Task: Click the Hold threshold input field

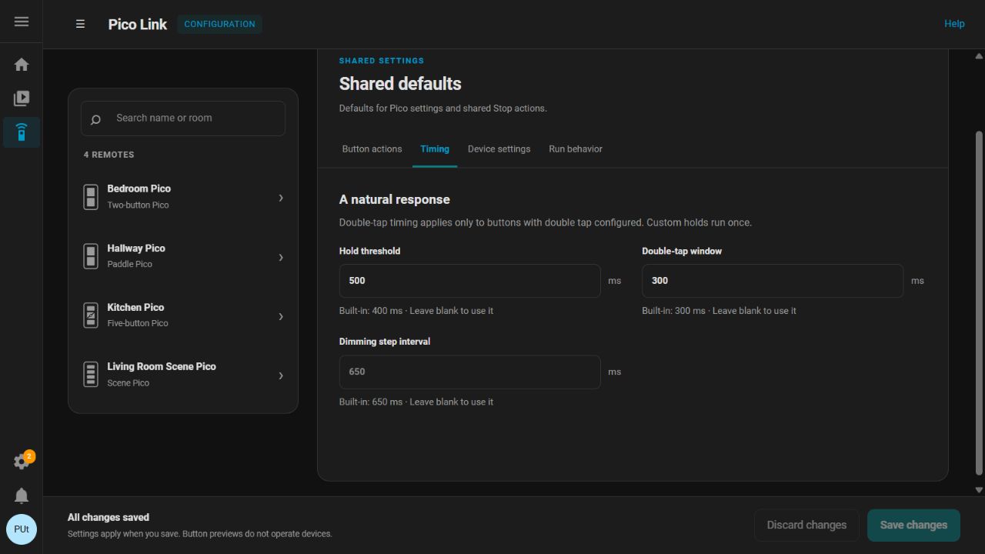Action: 469,281
